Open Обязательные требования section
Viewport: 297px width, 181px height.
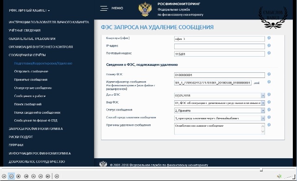click(x=32, y=39)
